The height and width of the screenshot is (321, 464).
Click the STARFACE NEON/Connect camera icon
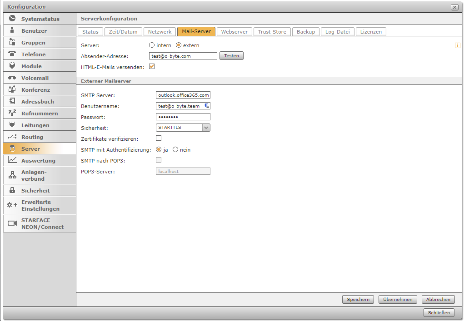[x=12, y=223]
